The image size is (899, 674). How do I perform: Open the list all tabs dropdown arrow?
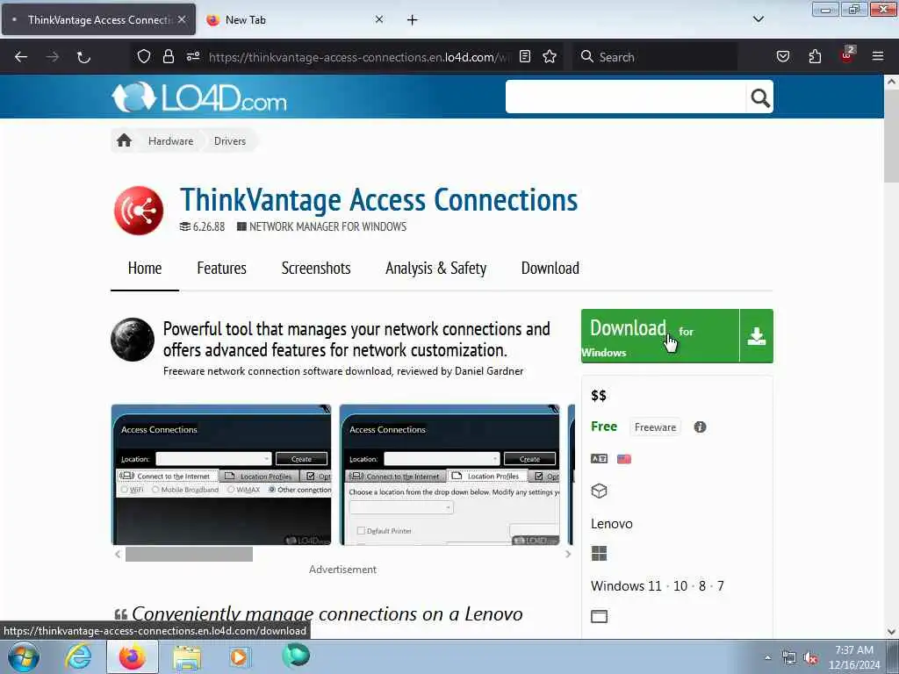tap(758, 19)
